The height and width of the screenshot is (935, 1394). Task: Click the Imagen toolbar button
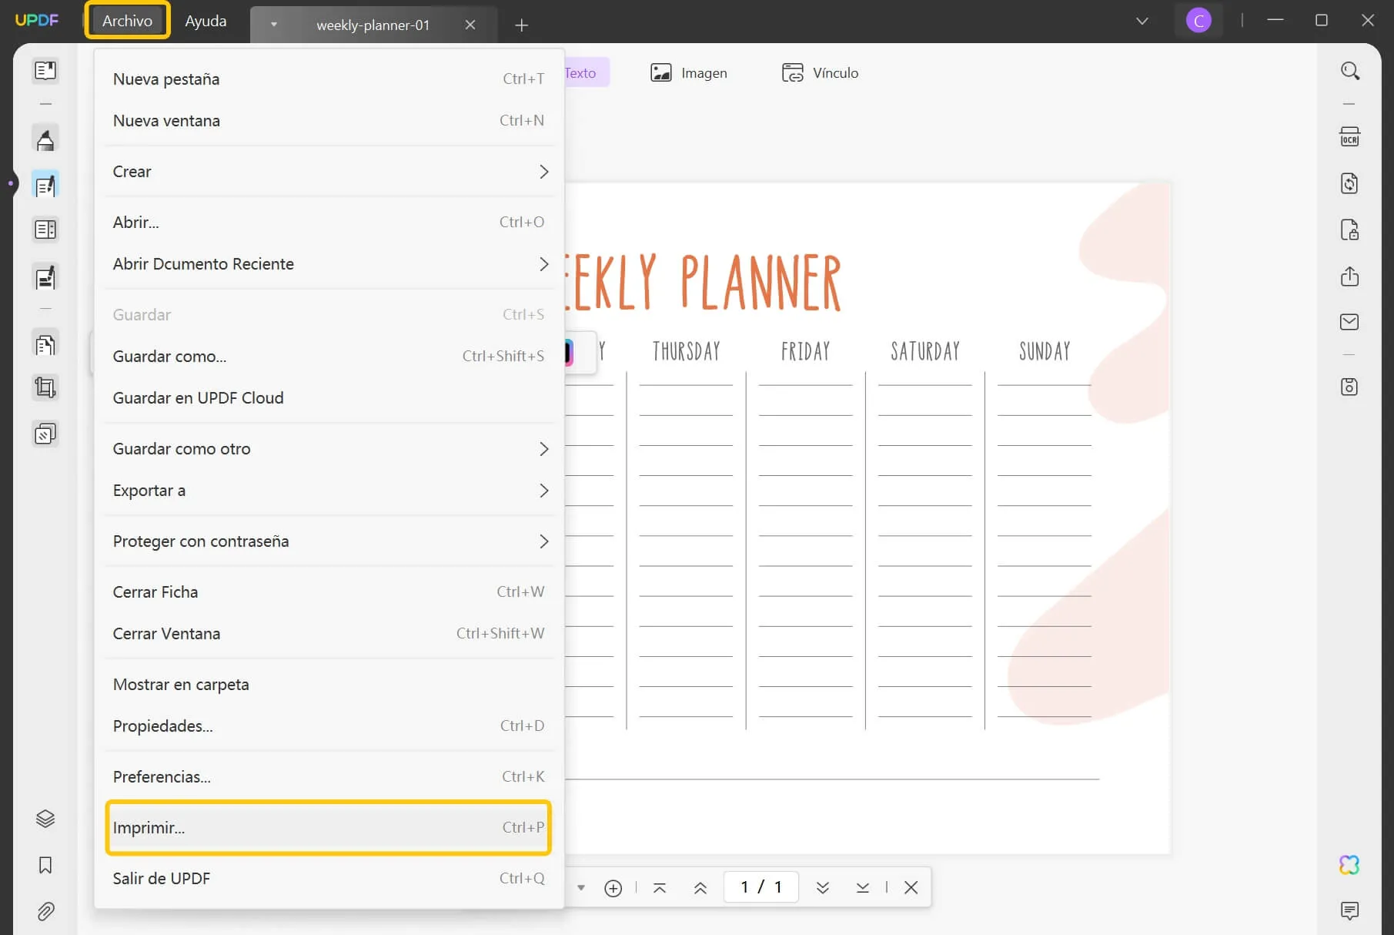point(689,73)
